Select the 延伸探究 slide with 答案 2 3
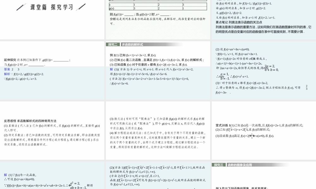 52,70
